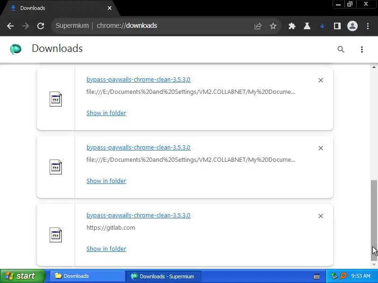Click Downloads - Supermium taskbar button
This screenshot has width=378, height=283.
pyautogui.click(x=163, y=276)
